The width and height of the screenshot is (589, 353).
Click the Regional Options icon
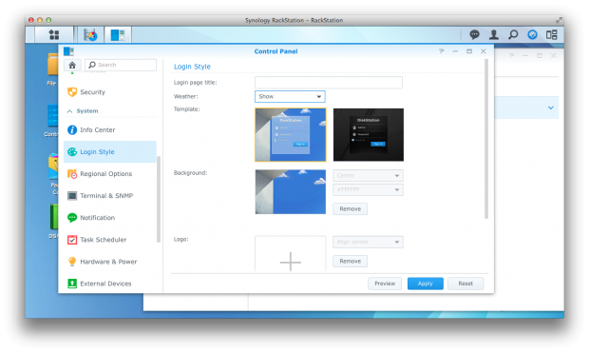point(72,173)
